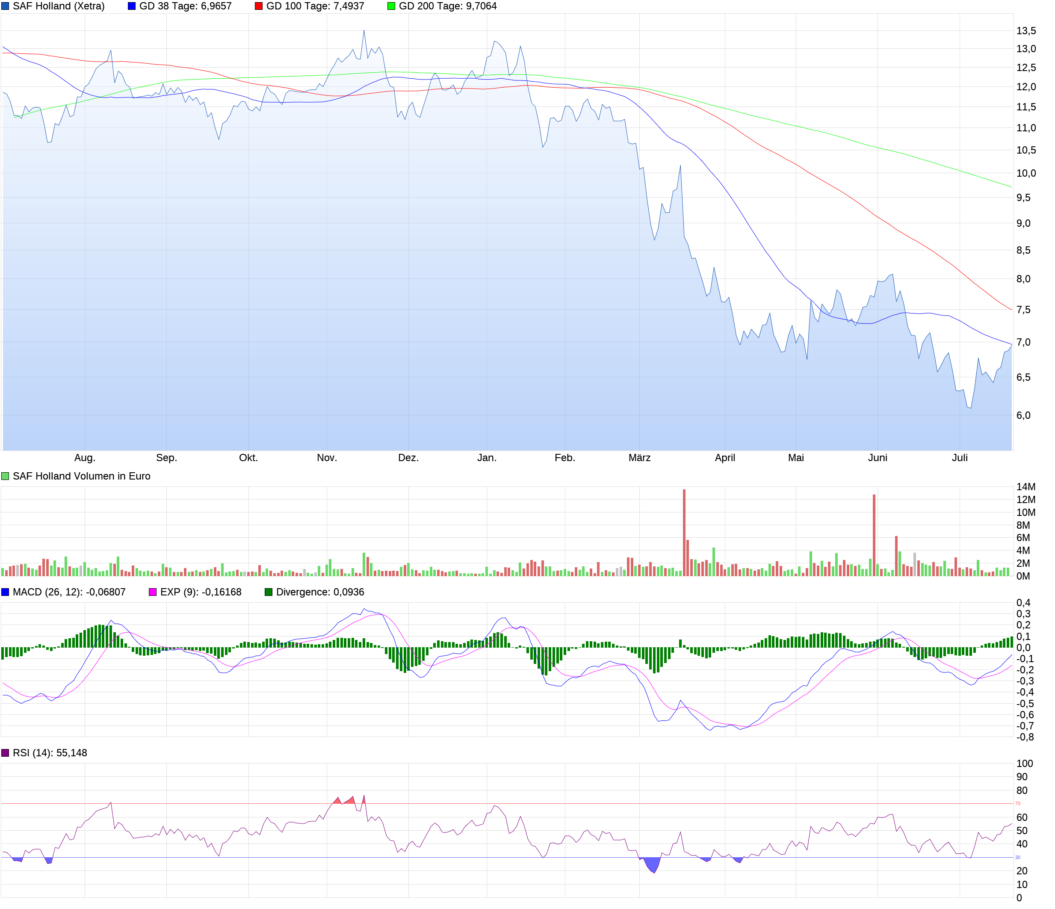
Task: Click the dark green Divergence legend square
Action: 269,592
